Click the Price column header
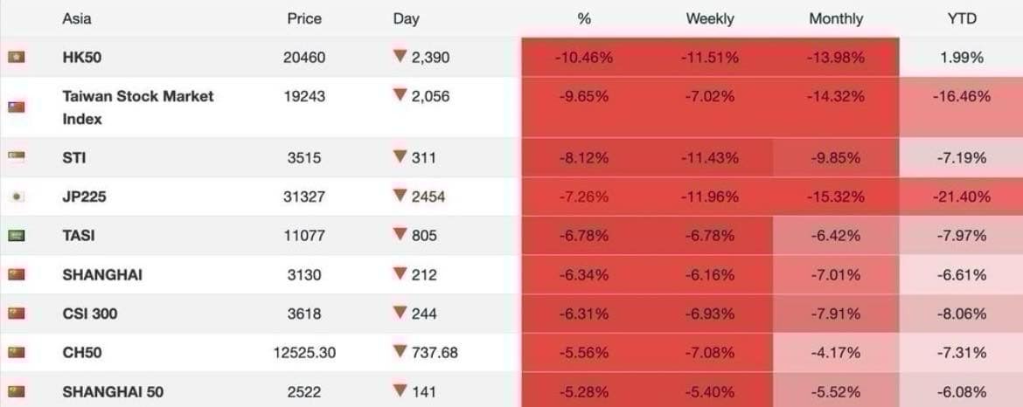This screenshot has height=407, width=1023. tap(304, 18)
